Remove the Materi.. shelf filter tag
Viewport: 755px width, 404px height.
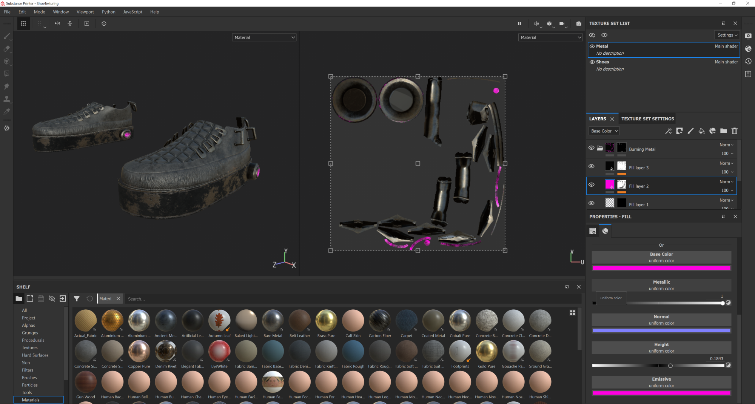(119, 299)
